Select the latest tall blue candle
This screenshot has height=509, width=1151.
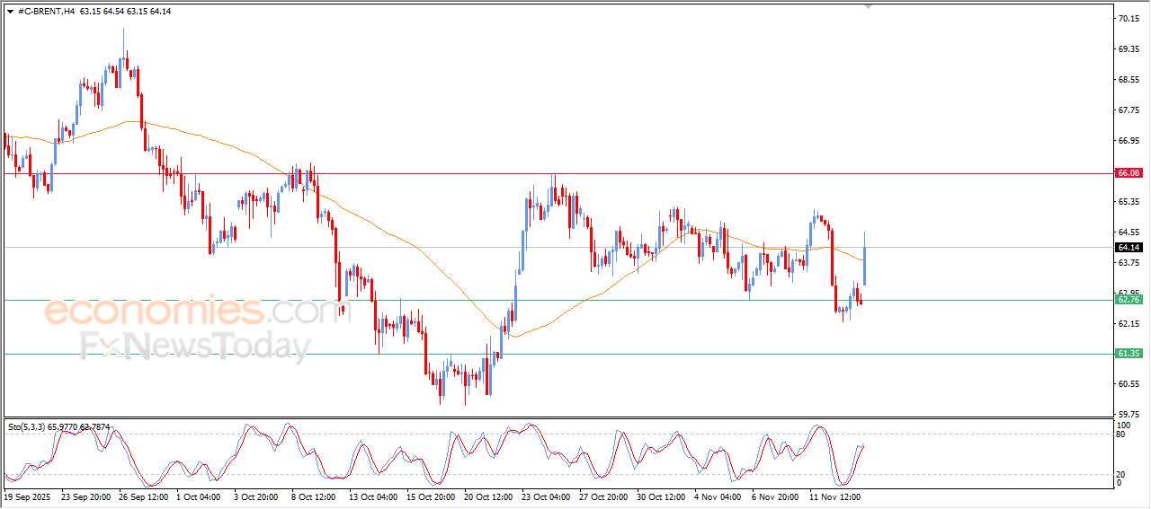(x=864, y=260)
